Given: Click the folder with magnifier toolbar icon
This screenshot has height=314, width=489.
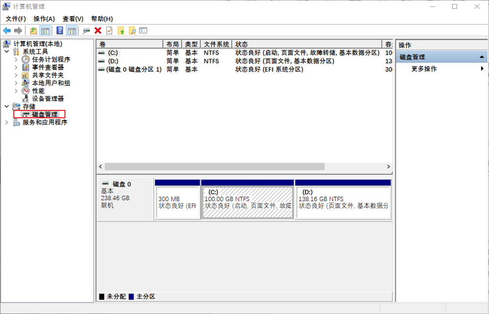Looking at the screenshot, I should click(132, 31).
